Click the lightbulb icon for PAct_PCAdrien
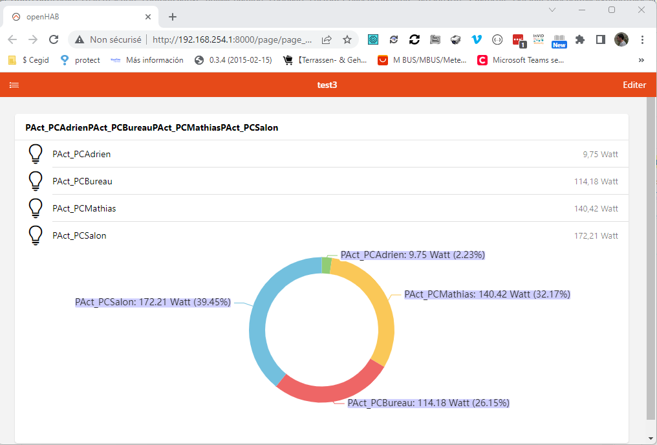 (36, 155)
